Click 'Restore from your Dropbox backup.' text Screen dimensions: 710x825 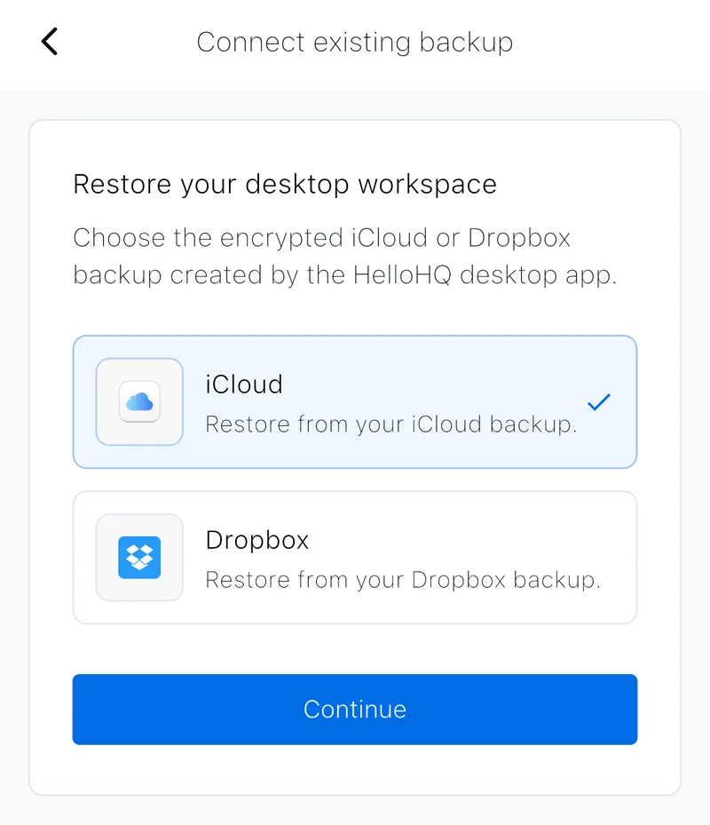coord(403,580)
